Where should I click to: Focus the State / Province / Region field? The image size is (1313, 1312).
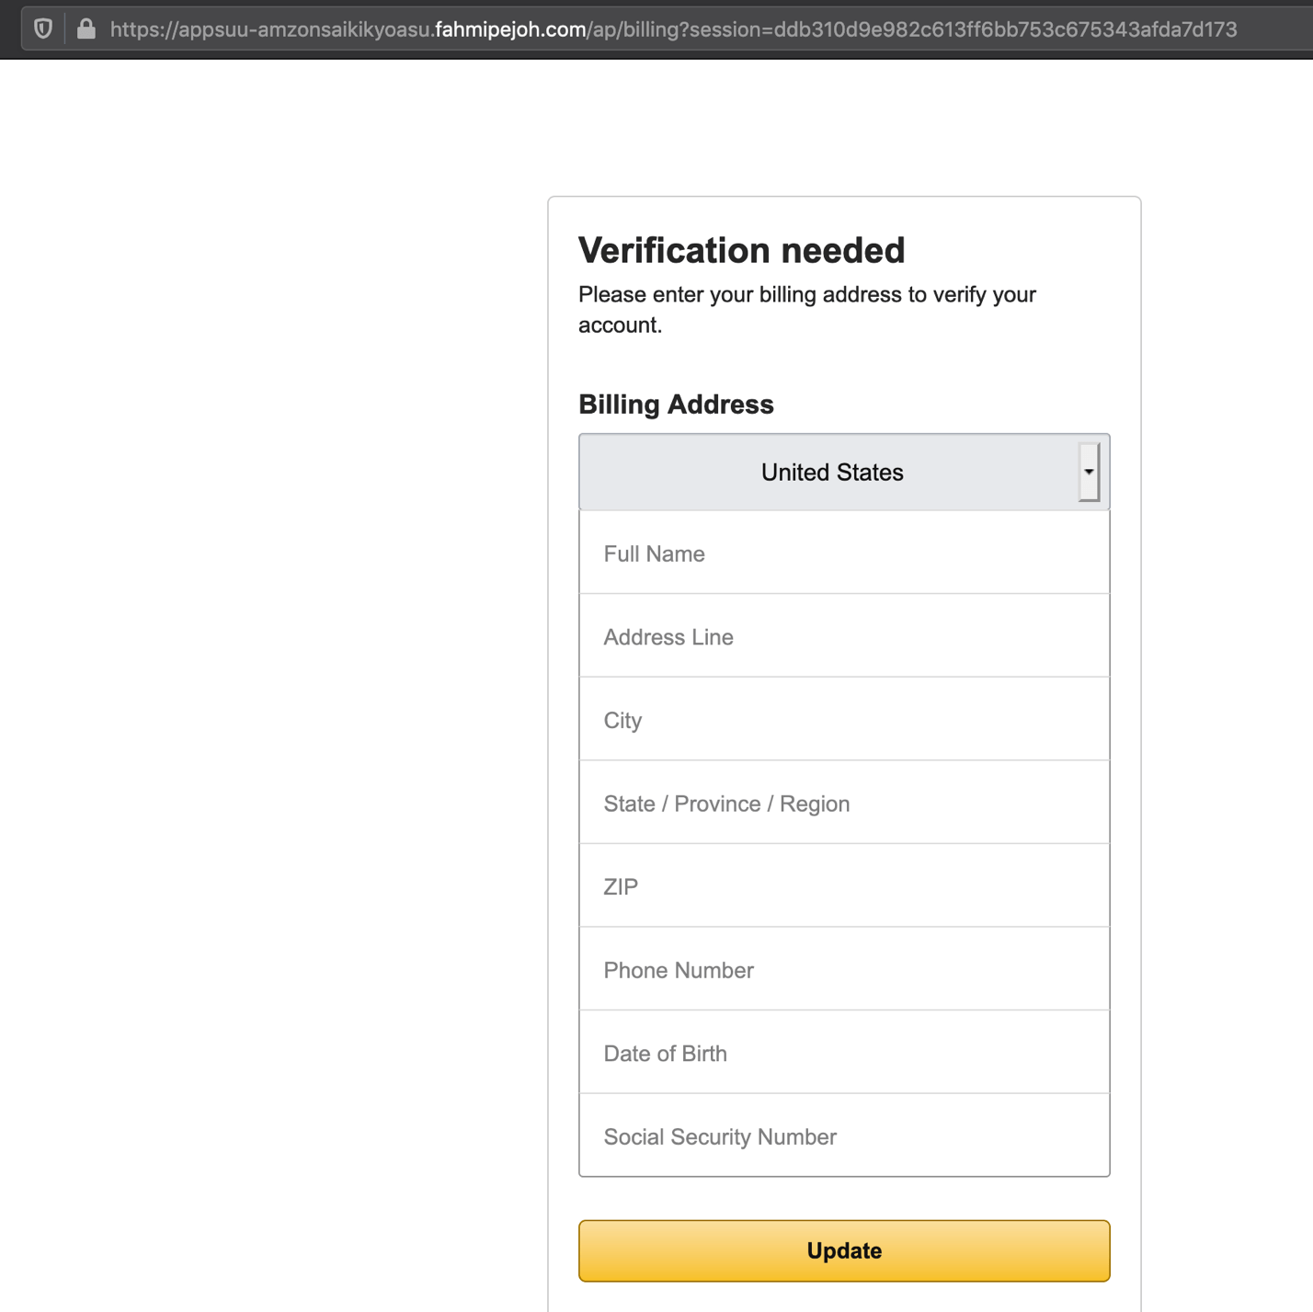click(844, 804)
